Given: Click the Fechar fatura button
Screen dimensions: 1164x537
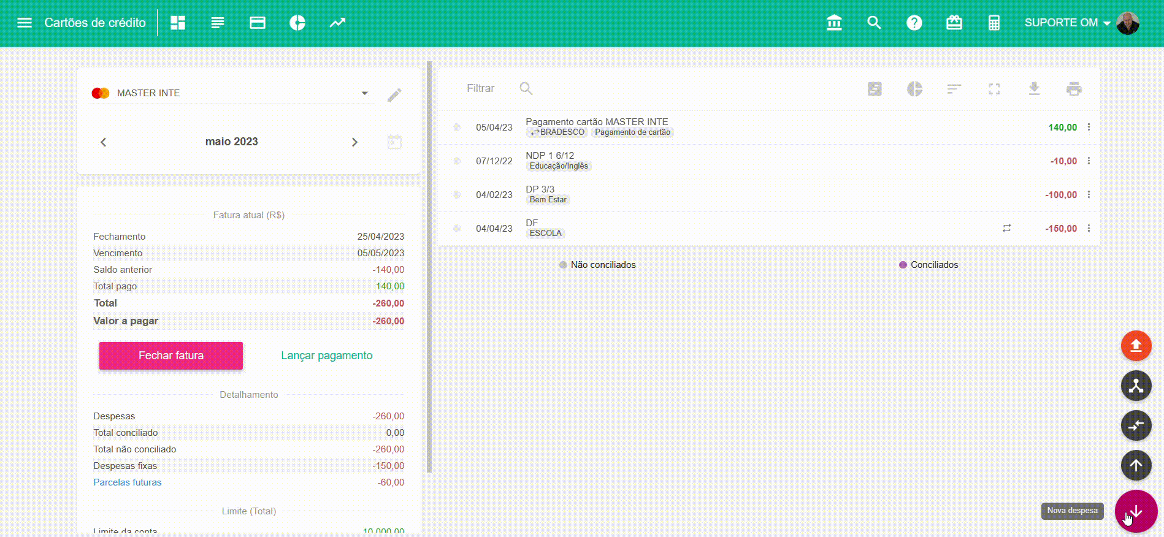Looking at the screenshot, I should coord(171,356).
